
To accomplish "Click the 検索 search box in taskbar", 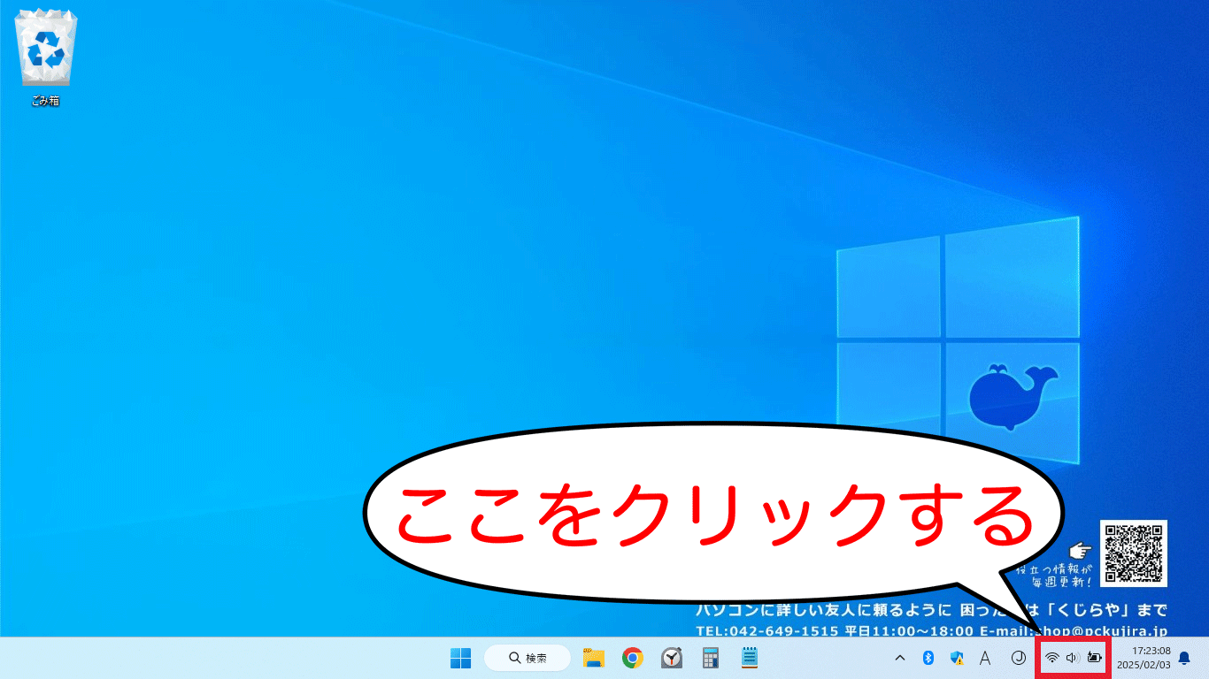I will click(x=527, y=658).
